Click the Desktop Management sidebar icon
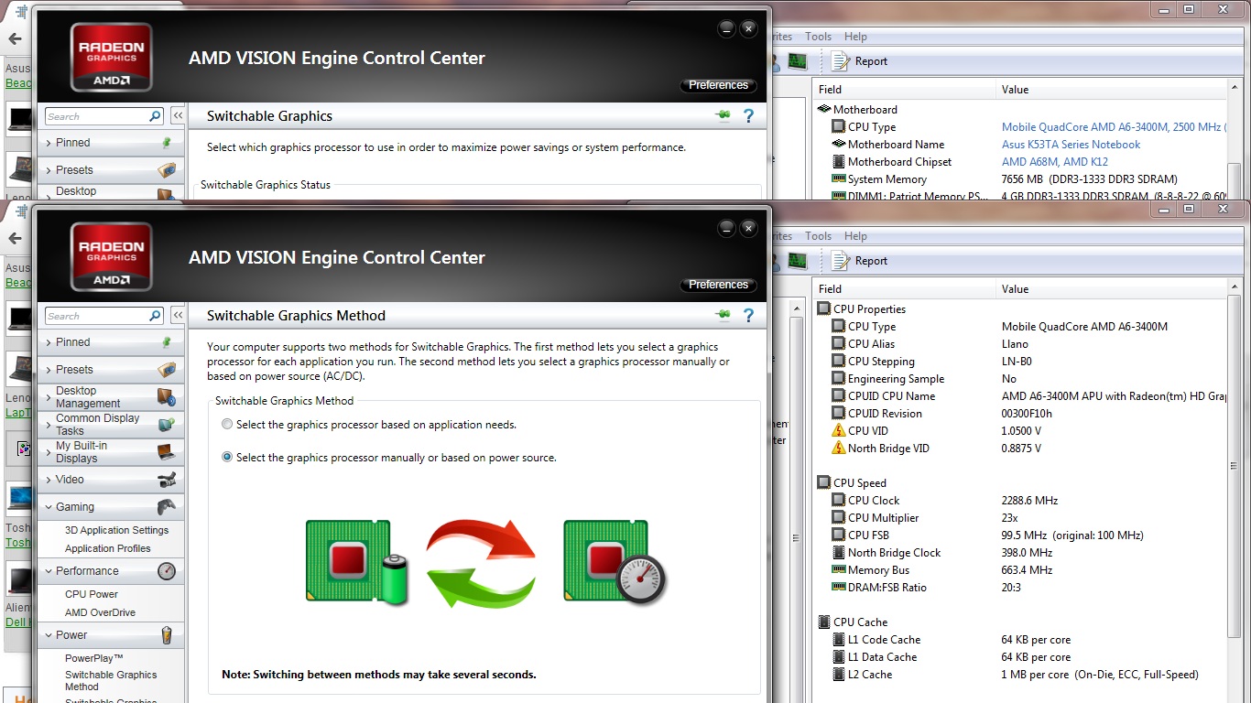Image resolution: width=1251 pixels, height=703 pixels. [x=166, y=397]
